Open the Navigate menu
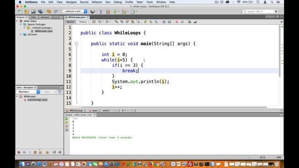 coord(71,2)
